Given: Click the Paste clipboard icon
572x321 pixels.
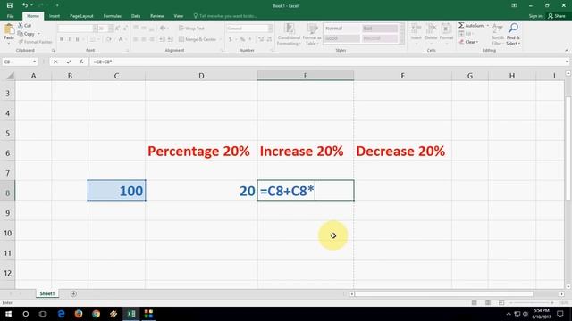Looking at the screenshot, I should tap(9, 29).
